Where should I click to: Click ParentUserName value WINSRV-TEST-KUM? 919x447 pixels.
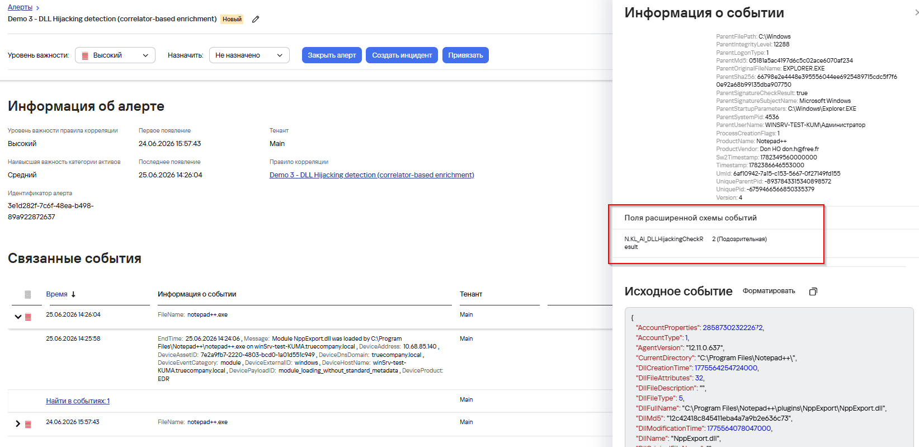(815, 125)
